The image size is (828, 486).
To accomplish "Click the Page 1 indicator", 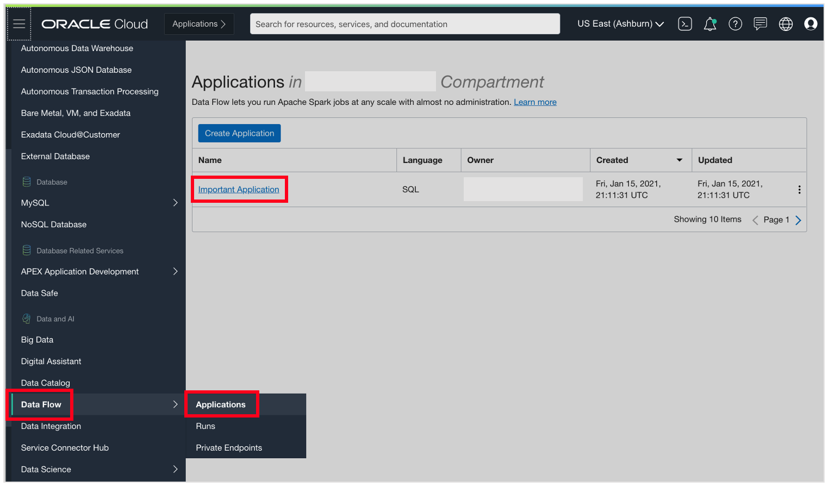I will [776, 220].
